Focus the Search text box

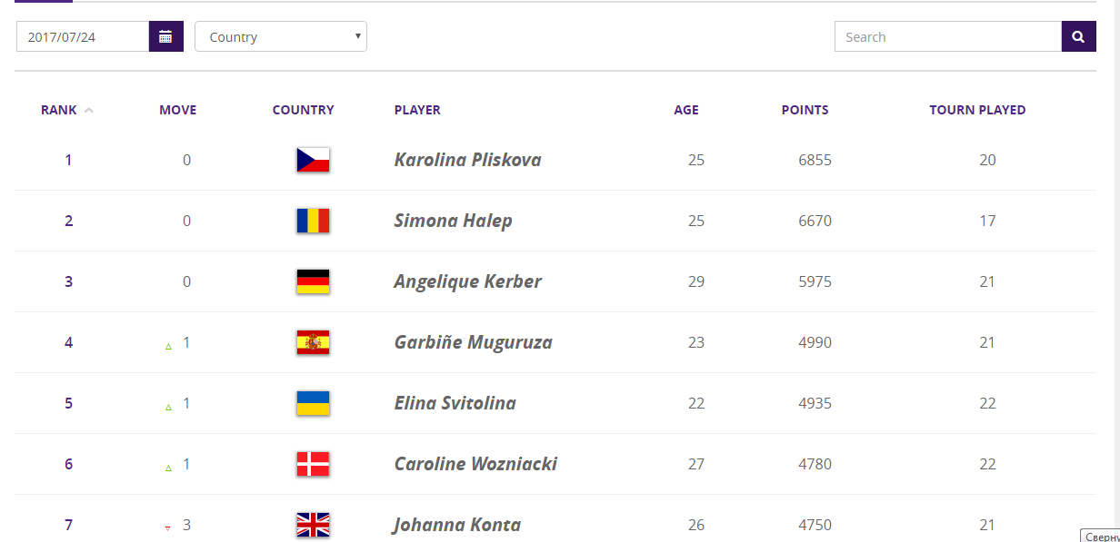pos(948,36)
